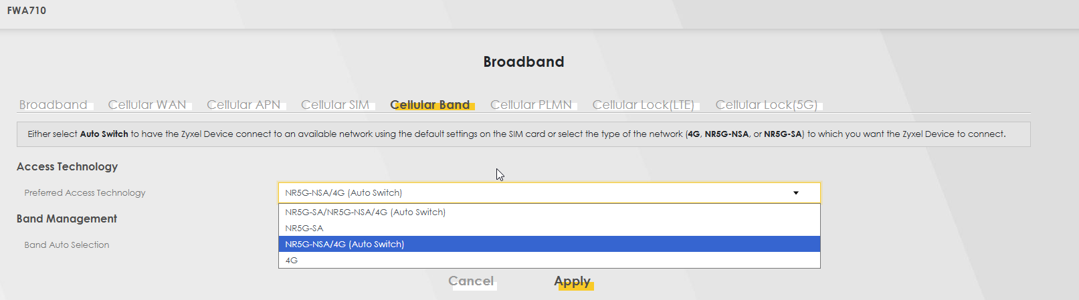
Task: Go to the Cellular APN tab
Action: [x=243, y=105]
